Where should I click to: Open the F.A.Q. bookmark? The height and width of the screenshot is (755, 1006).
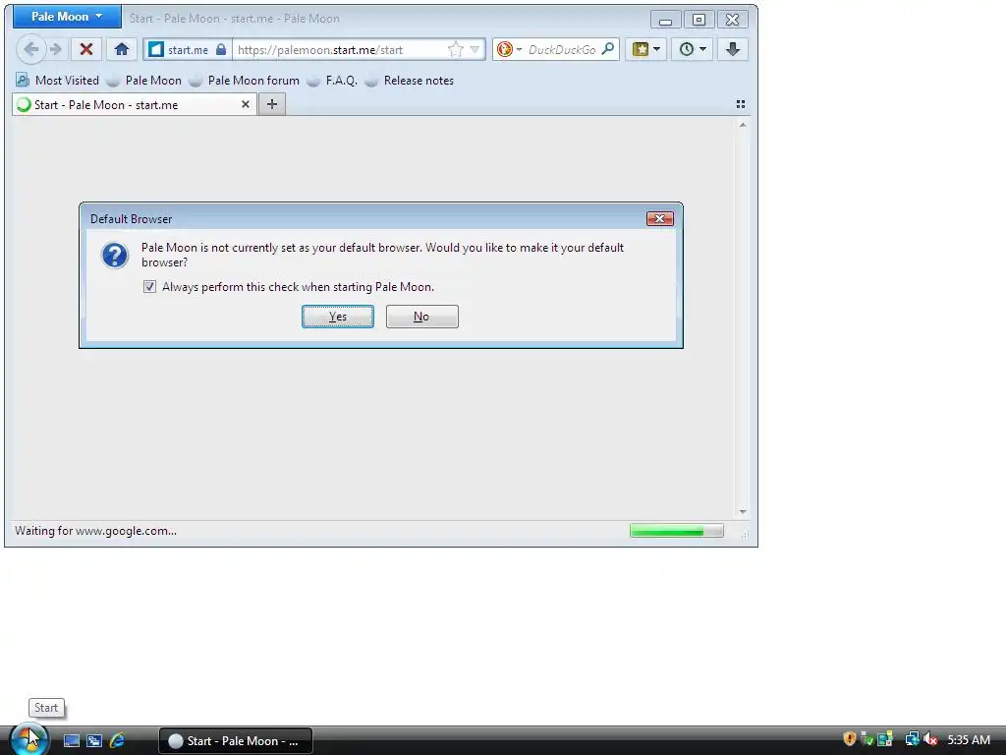coord(332,81)
